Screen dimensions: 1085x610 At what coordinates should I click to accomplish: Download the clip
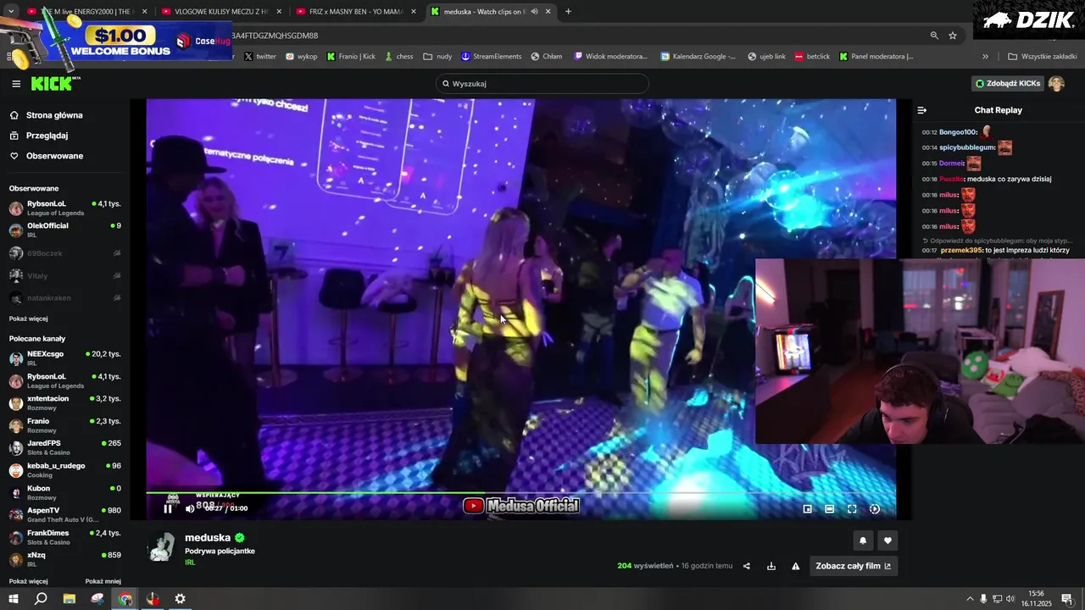point(771,566)
